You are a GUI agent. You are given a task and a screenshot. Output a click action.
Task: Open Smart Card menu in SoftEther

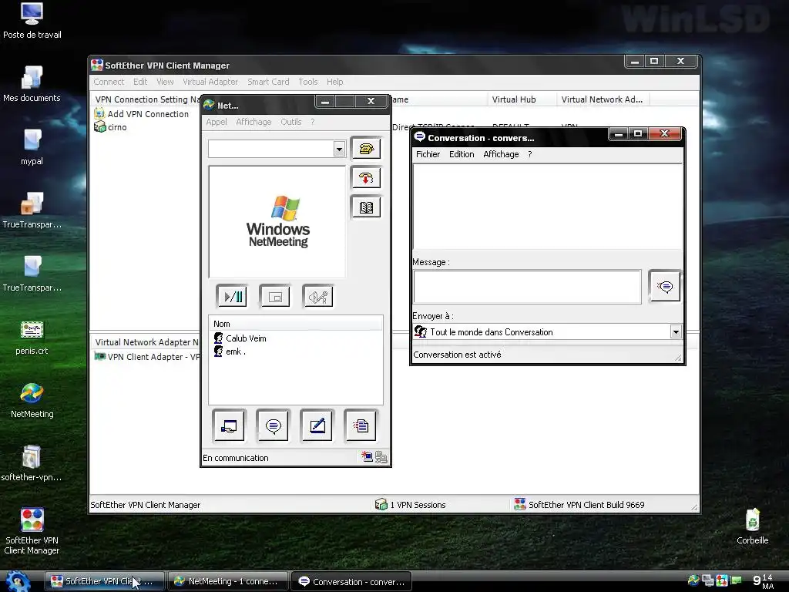pos(268,82)
